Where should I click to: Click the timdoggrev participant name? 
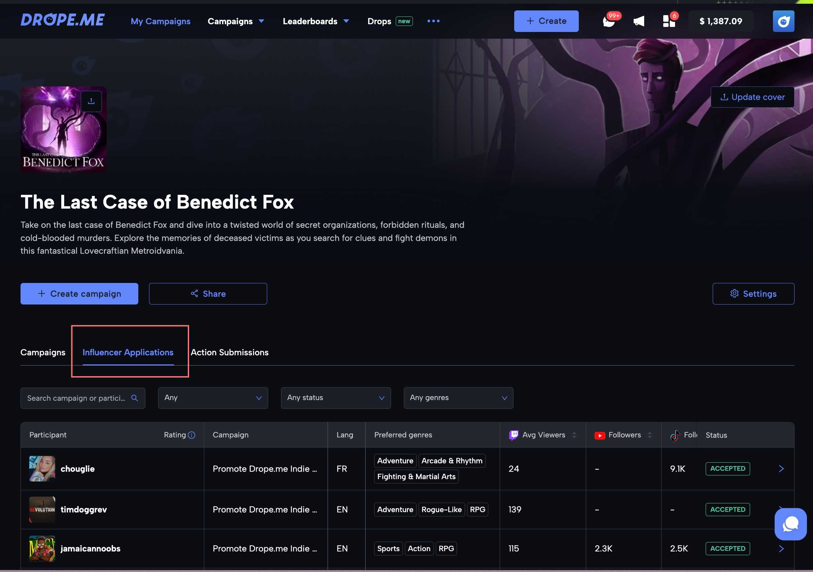(83, 509)
